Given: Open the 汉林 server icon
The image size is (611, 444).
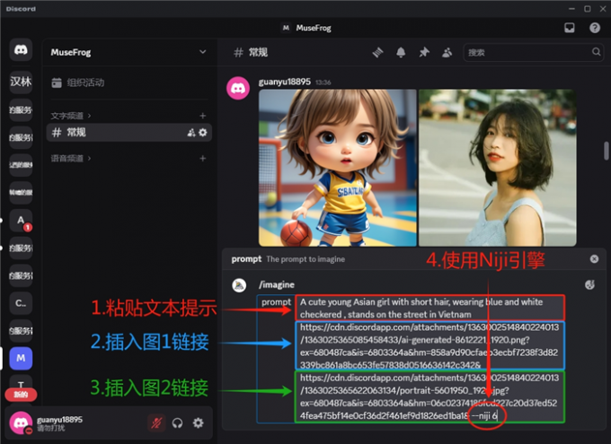Looking at the screenshot, I should coord(21,82).
